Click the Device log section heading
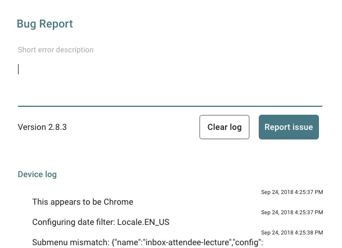 [37, 174]
